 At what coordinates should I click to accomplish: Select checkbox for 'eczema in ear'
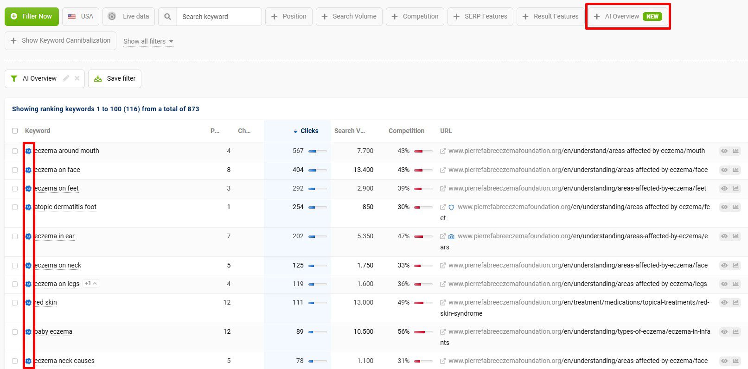(15, 236)
